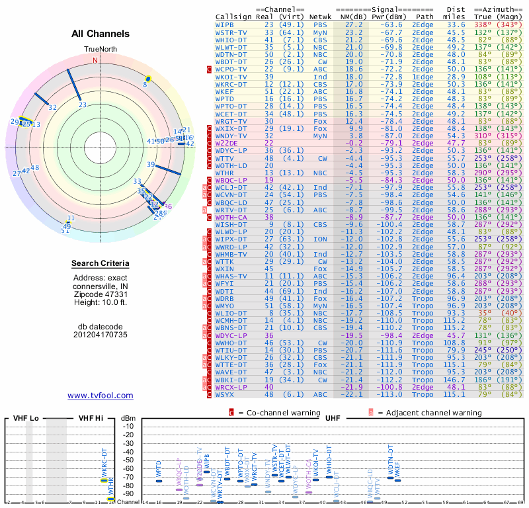Click the WIPB callsign in table
This screenshot has height=508, width=529.
[224, 25]
